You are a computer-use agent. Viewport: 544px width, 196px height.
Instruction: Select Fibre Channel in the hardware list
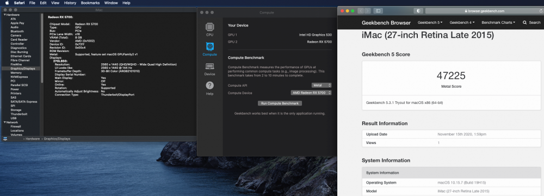20,61
